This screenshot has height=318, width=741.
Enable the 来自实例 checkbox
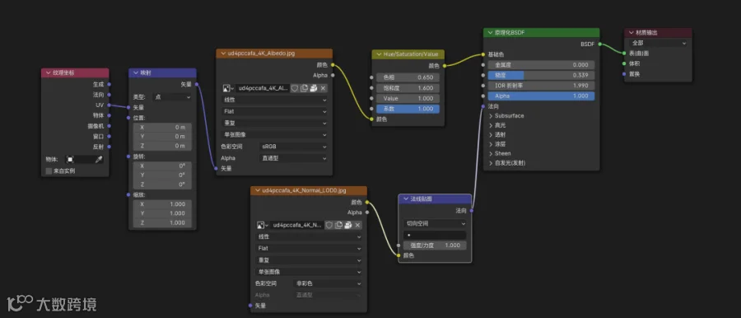[x=49, y=171]
